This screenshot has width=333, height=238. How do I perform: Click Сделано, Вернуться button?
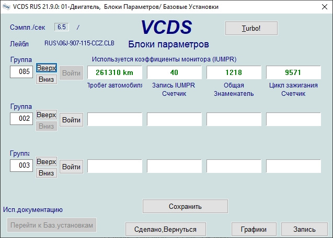coord(165,229)
